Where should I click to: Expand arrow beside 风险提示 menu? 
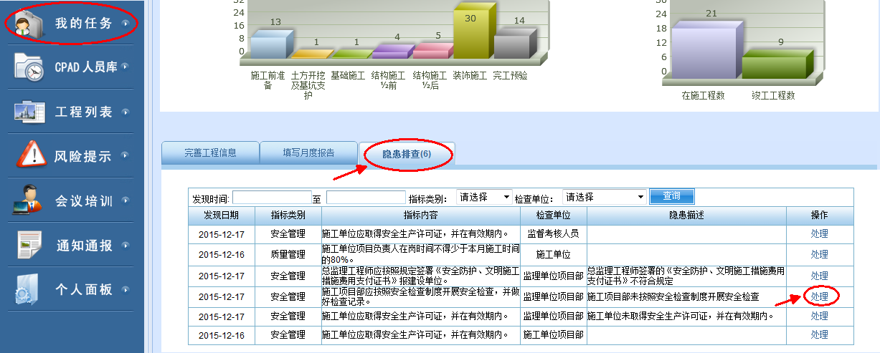pyautogui.click(x=126, y=155)
